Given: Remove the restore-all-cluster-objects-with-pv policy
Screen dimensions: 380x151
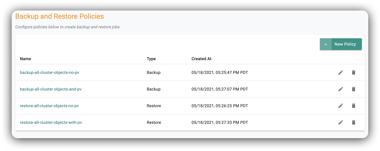Looking at the screenshot, I should click(x=353, y=122).
